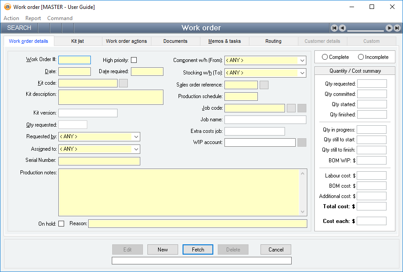This screenshot has height=272, width=403.
Task: Click the New button
Action: pos(163,250)
